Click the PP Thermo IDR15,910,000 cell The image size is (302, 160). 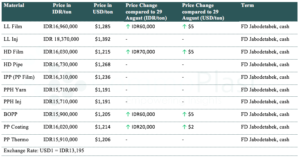(61, 140)
